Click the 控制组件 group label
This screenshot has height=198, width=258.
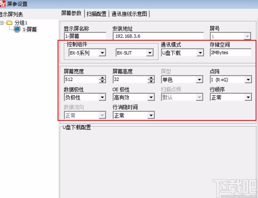click(x=77, y=44)
